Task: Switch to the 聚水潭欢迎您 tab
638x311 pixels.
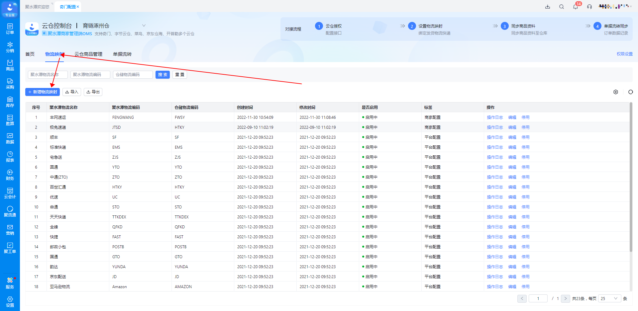Action: point(37,7)
